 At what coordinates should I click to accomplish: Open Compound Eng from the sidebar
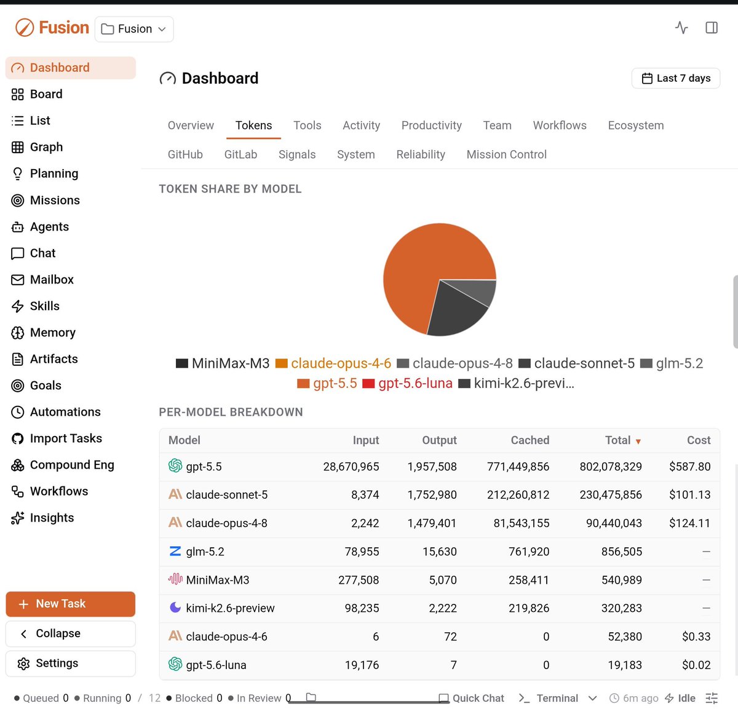[x=71, y=464]
